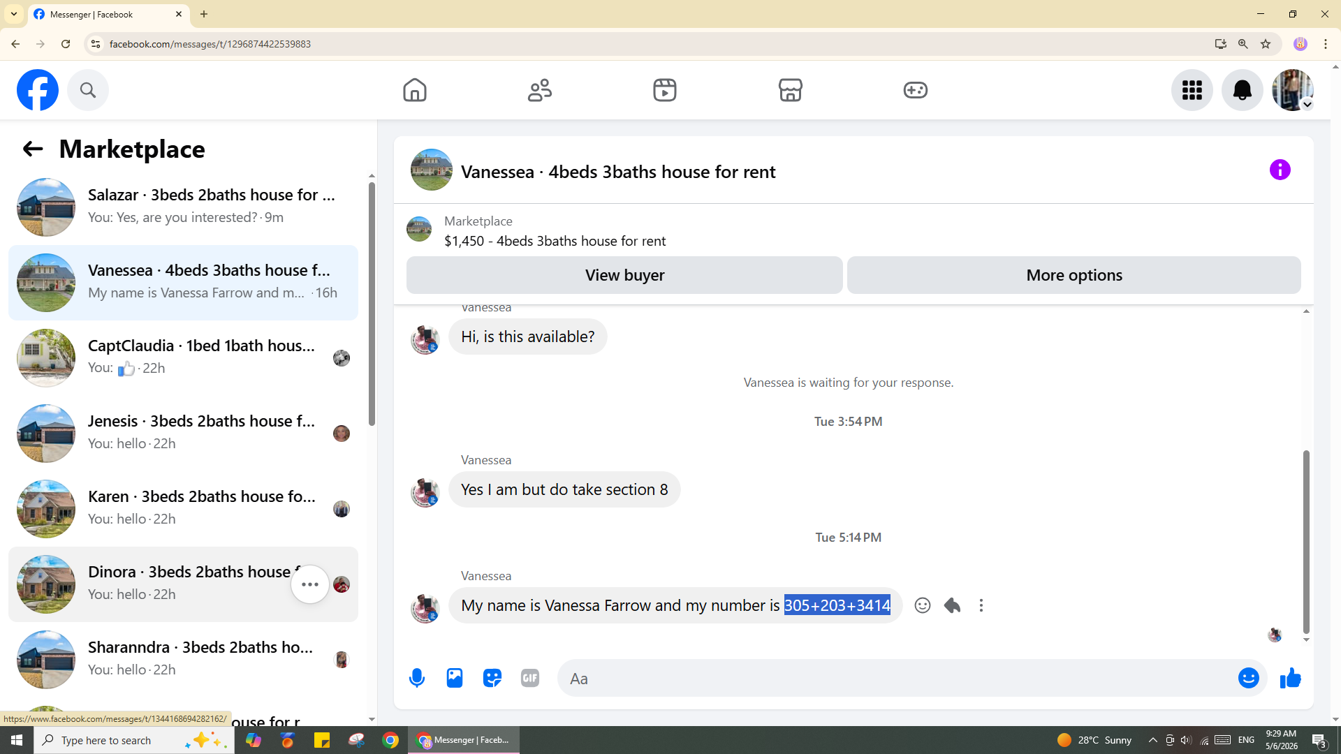Select the Messenger | Facebook tab

108,14
